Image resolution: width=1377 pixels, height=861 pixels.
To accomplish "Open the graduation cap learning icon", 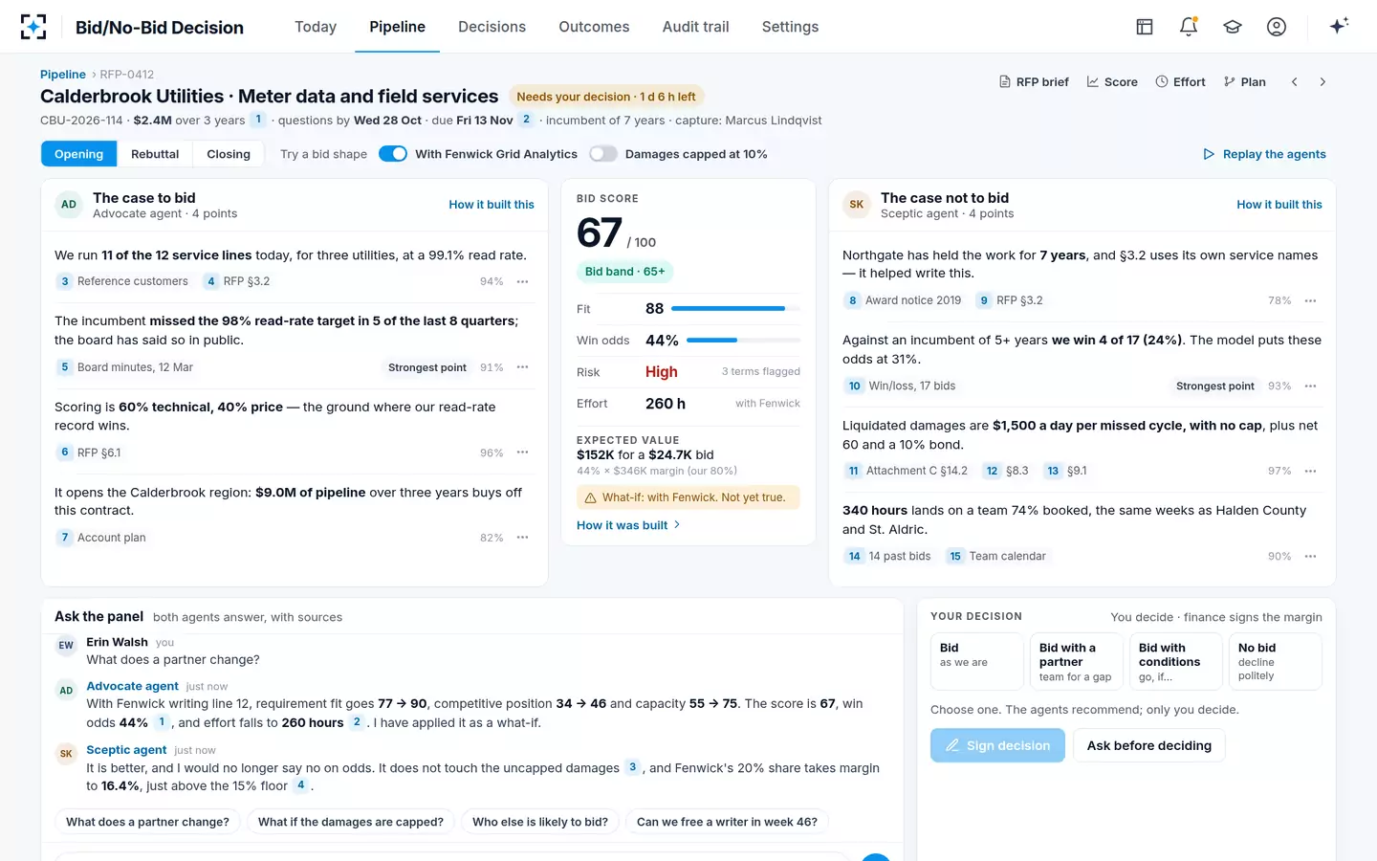I will coord(1233,27).
